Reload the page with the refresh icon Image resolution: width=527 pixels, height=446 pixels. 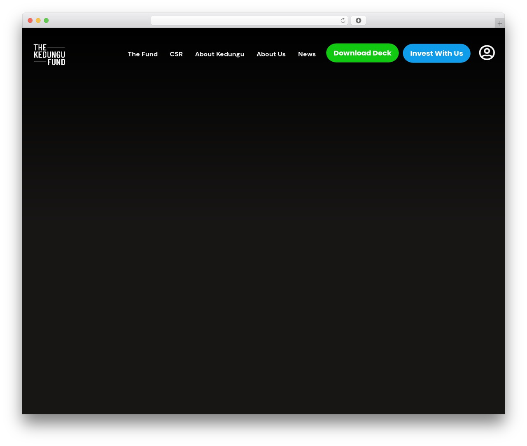coord(343,21)
